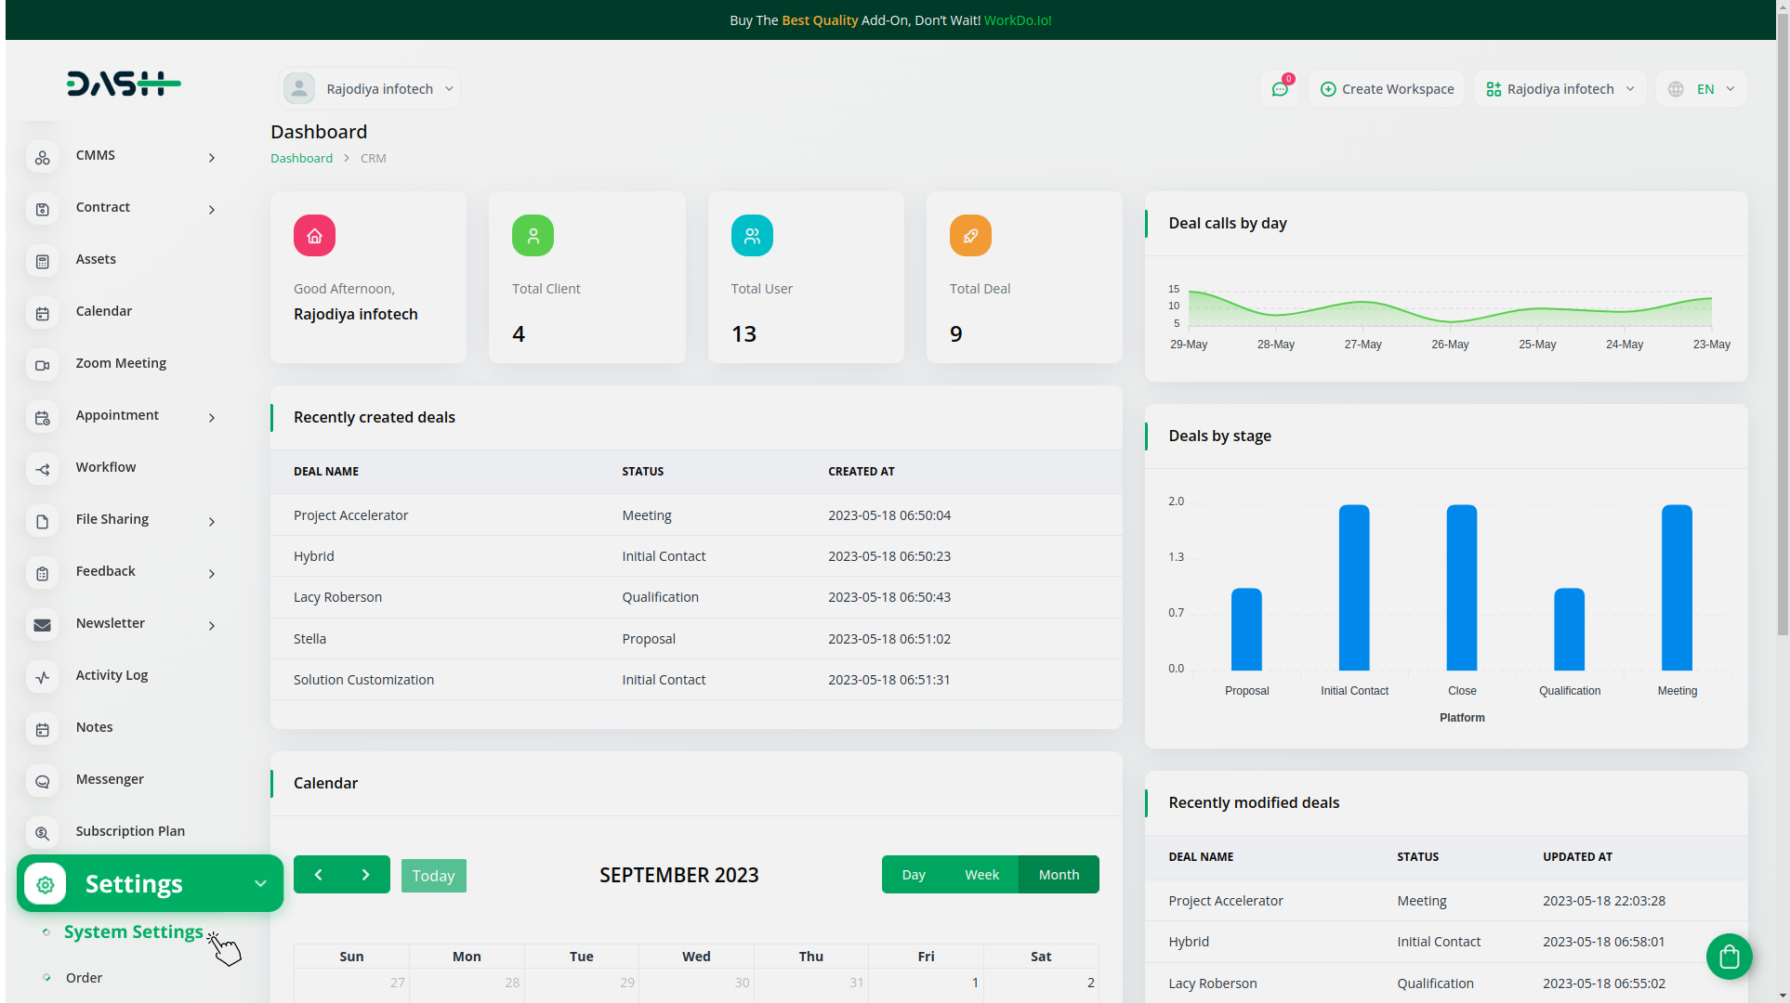Click the green Total Client icon
Viewport: 1790px width, 1003px height.
[533, 236]
